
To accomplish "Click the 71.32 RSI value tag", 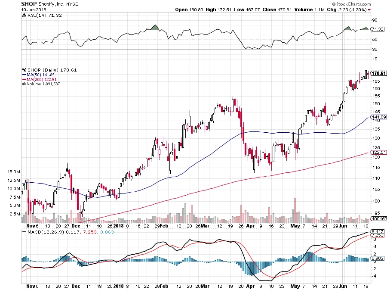I will 378,29.
